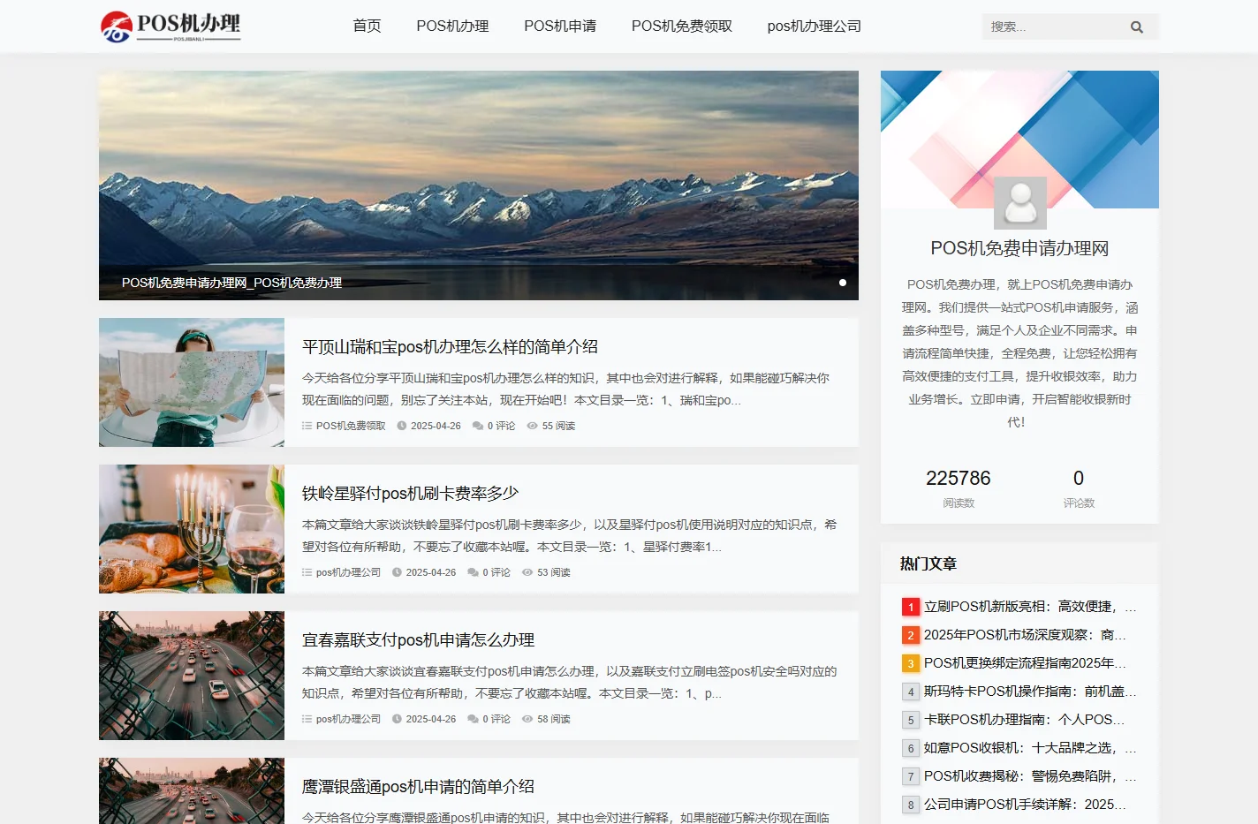
Task: Open hot article 立刷POS机新版亮相
Action: tap(1030, 607)
